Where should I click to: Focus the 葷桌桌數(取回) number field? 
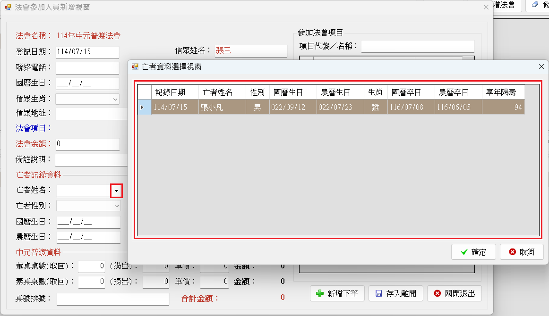(x=92, y=266)
